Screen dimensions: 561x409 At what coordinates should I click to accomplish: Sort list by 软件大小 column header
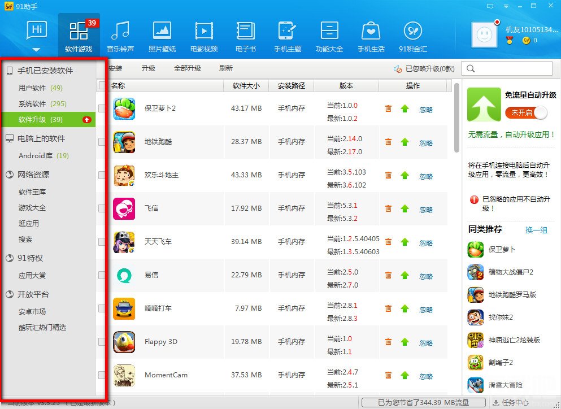click(246, 85)
